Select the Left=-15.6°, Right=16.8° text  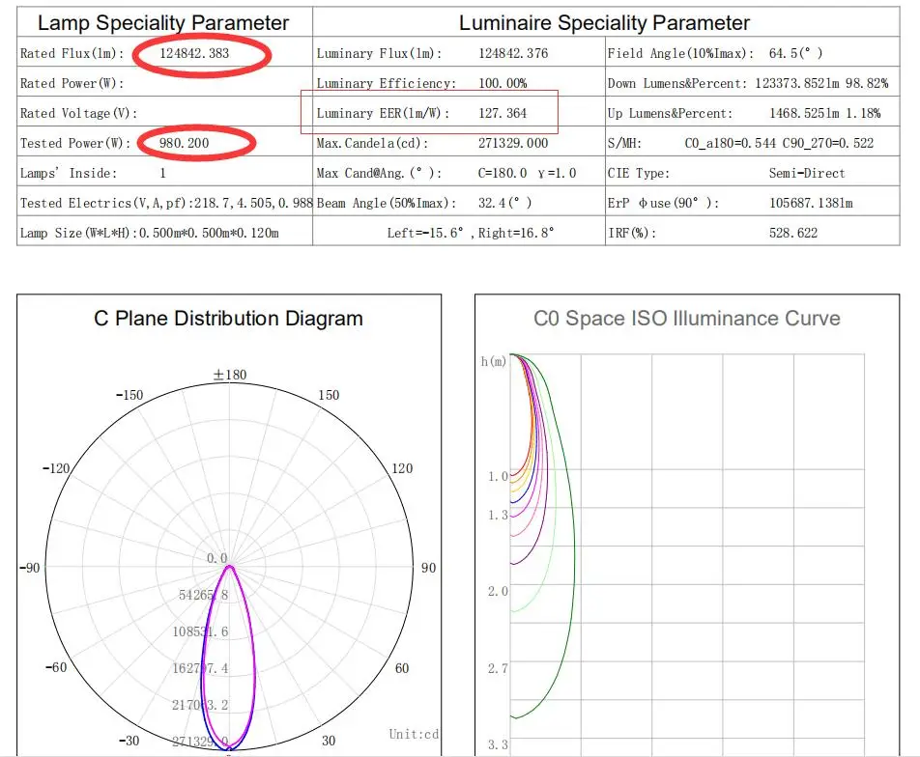[x=471, y=233]
